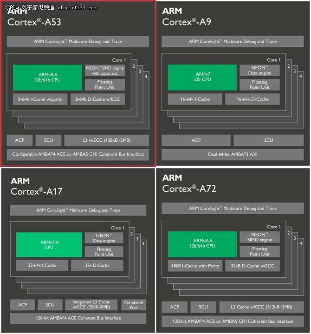Viewport: 311px width, 334px height.
Task: Click the 'Peripheral Port' block
Action: (134, 305)
